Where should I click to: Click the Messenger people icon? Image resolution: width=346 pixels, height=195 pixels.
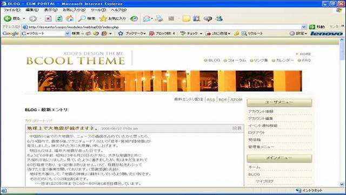219,19
